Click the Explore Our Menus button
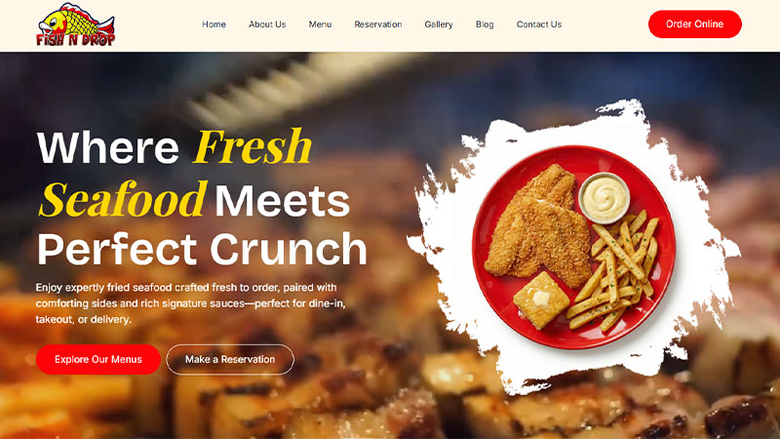This screenshot has height=439, width=780. click(x=98, y=359)
